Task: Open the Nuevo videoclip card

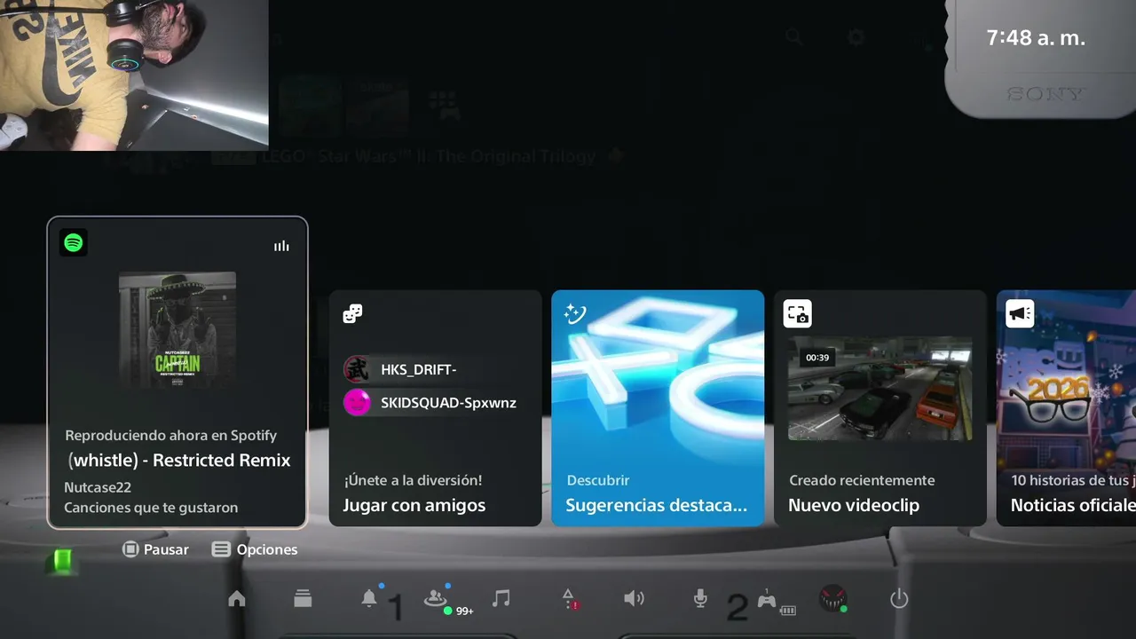Action: (880, 408)
